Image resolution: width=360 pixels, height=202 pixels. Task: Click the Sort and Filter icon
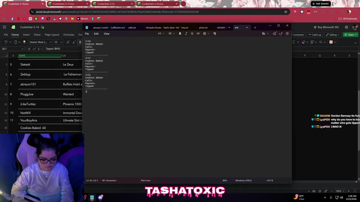click(312, 42)
